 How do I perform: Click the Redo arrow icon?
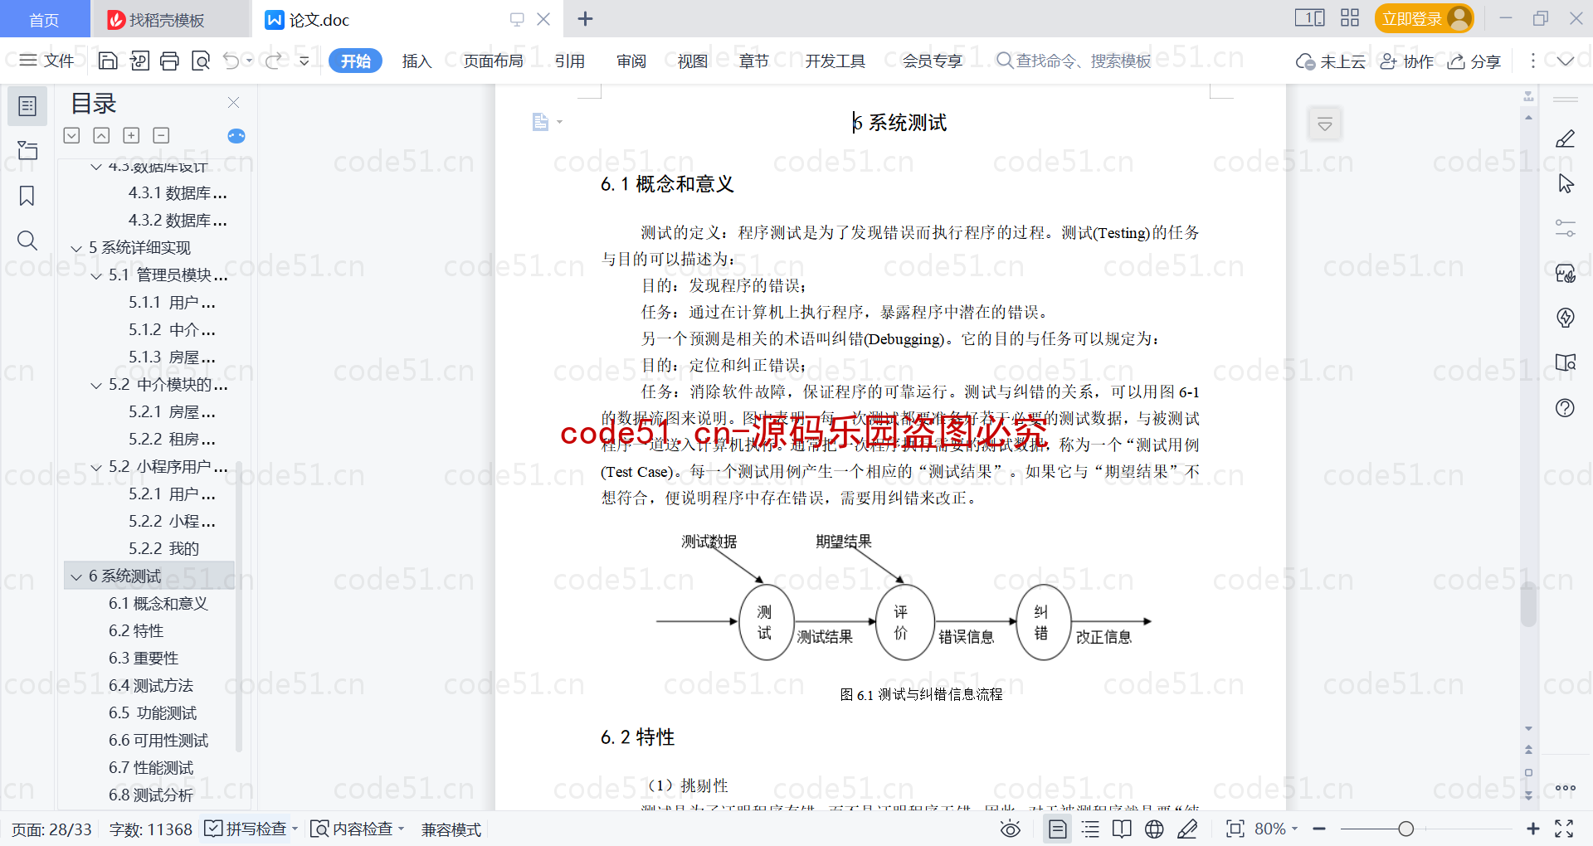273,61
